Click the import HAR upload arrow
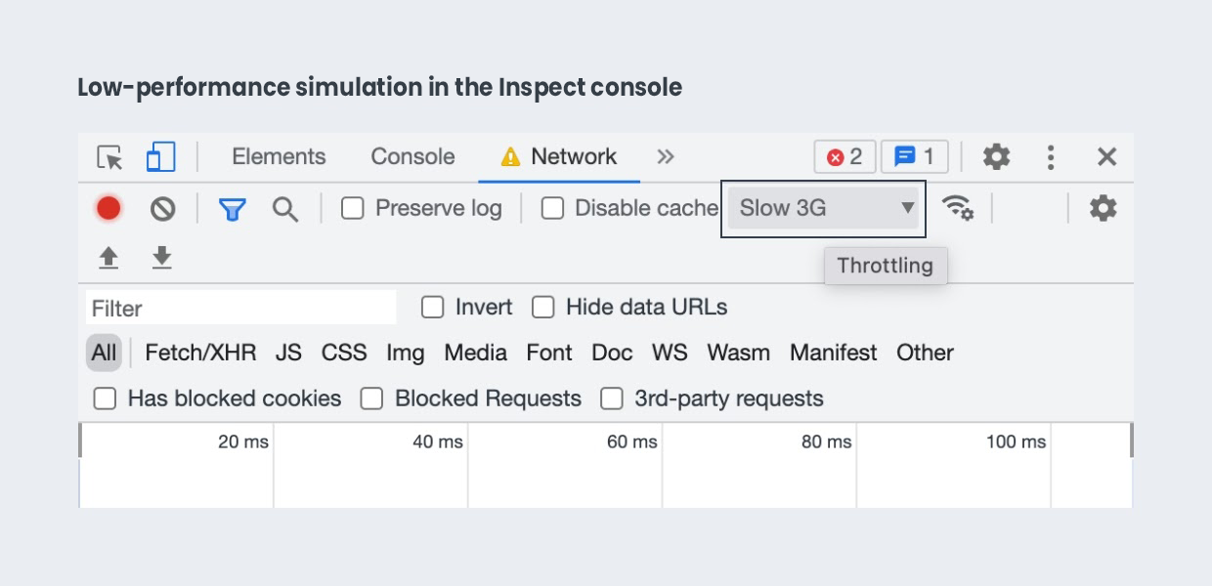1212x586 pixels. (x=108, y=258)
